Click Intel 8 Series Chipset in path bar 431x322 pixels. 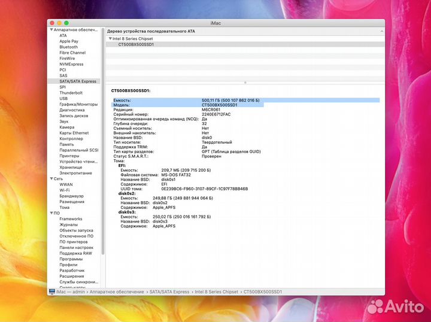click(x=216, y=292)
